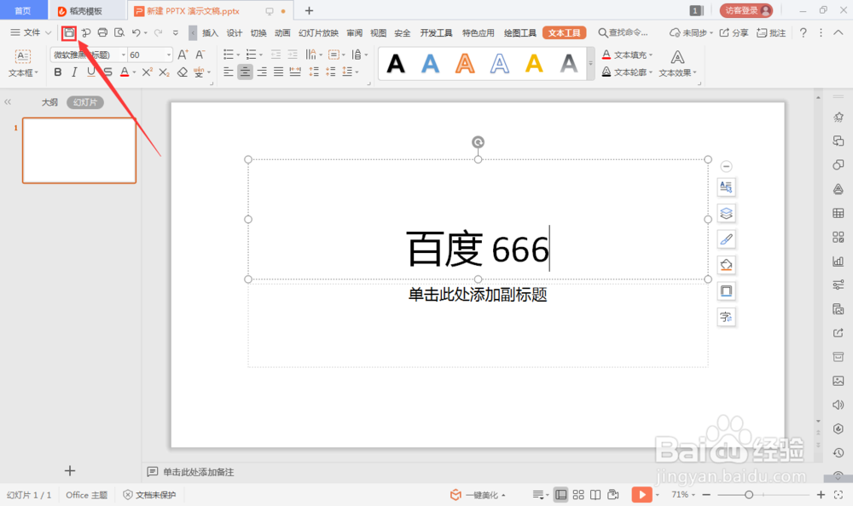
Task: Select the yellow A text style
Action: [534, 64]
